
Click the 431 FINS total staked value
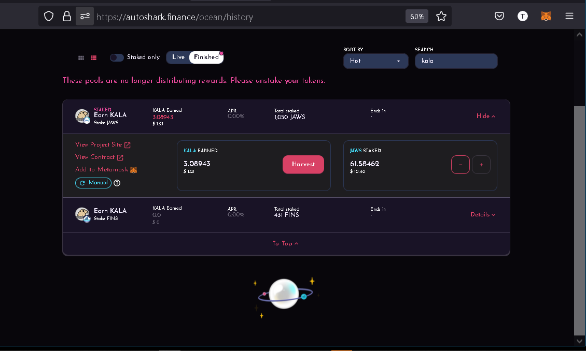coord(287,215)
